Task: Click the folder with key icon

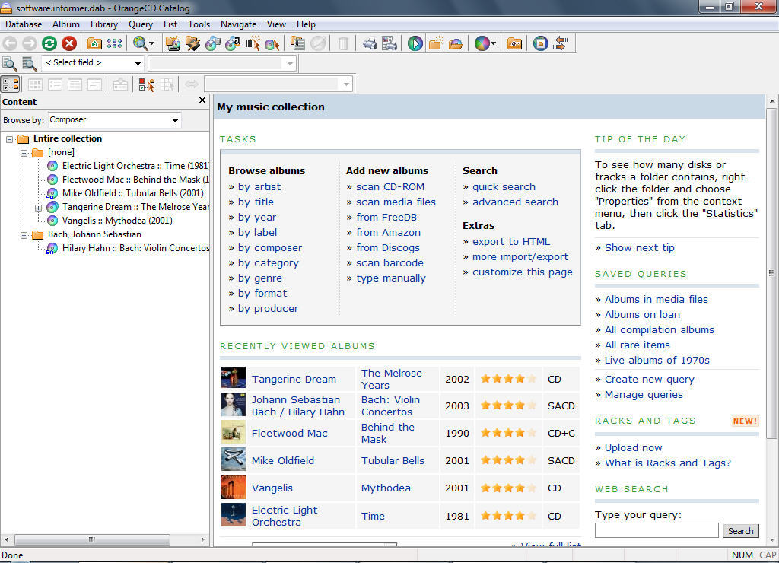Action: coord(515,43)
